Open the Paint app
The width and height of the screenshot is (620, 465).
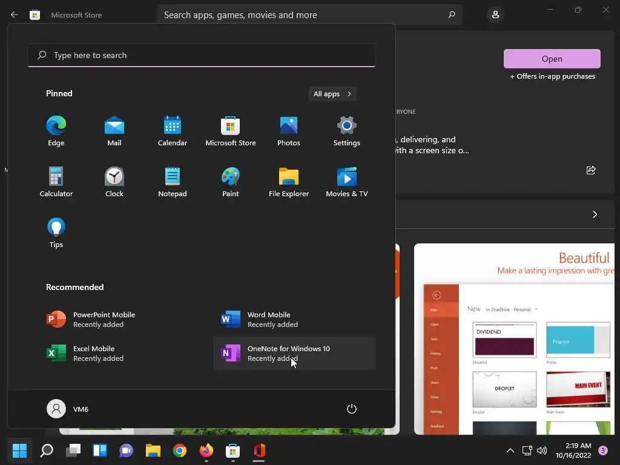point(231,182)
